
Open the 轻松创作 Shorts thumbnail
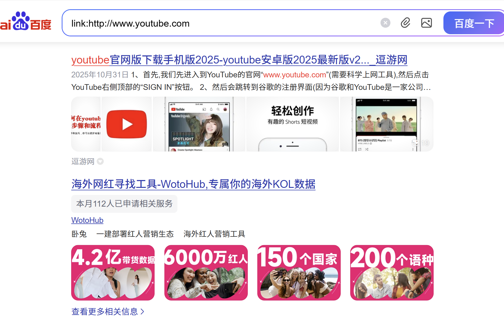click(292, 124)
